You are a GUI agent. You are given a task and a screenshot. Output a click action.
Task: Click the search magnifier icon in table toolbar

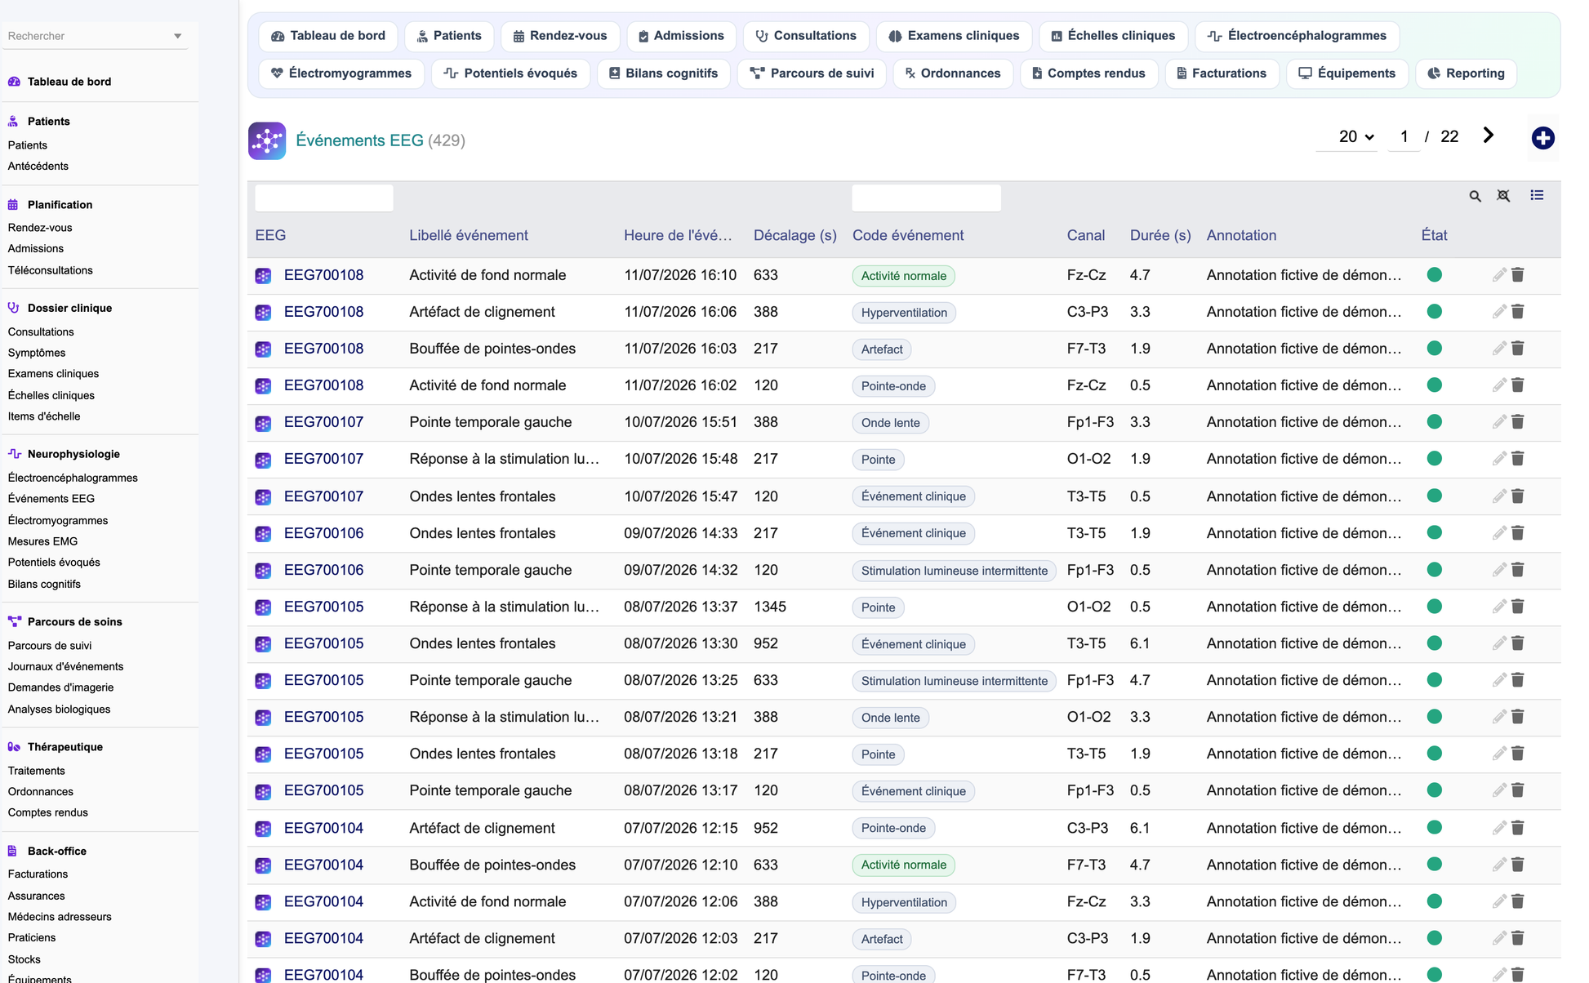1475,196
